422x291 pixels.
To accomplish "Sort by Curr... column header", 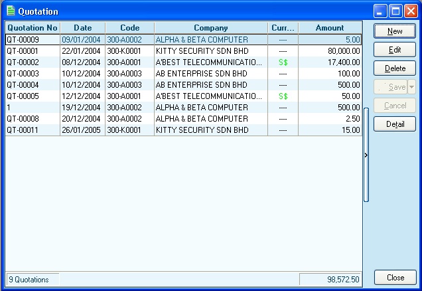I will (283, 28).
